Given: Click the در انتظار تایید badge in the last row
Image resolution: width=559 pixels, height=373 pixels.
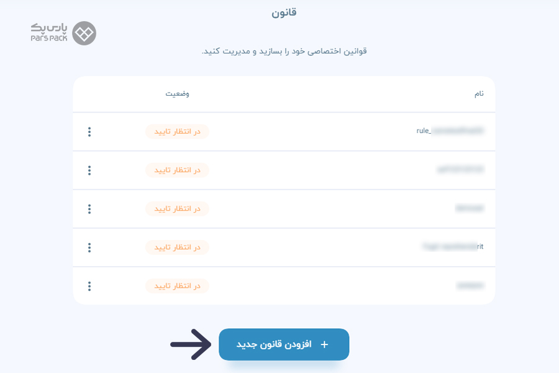Looking at the screenshot, I should [x=177, y=286].
